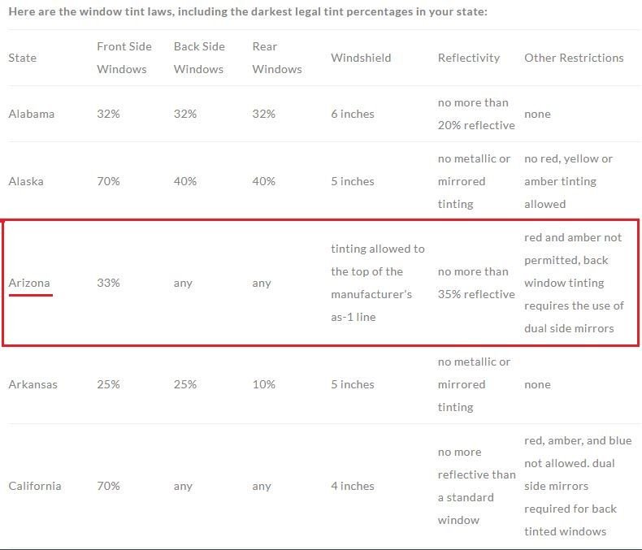Select the Arkansas state cell

coord(33,384)
